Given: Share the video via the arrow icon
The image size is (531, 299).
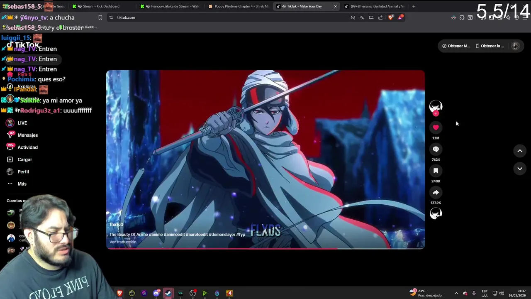Looking at the screenshot, I should pyautogui.click(x=436, y=192).
